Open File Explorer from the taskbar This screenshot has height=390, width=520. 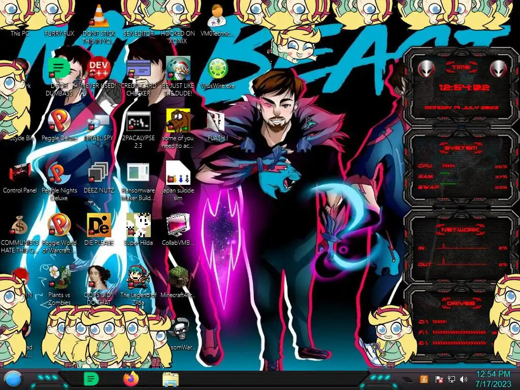click(171, 380)
